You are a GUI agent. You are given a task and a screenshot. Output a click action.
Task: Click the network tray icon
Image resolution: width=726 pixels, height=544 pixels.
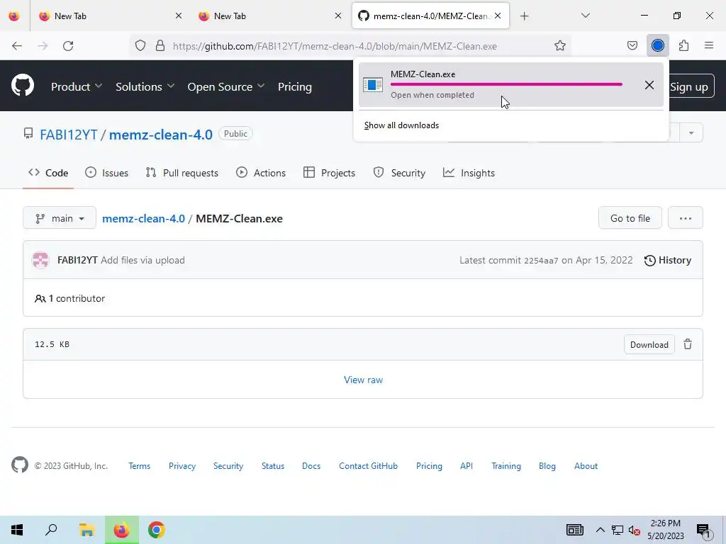pyautogui.click(x=618, y=530)
